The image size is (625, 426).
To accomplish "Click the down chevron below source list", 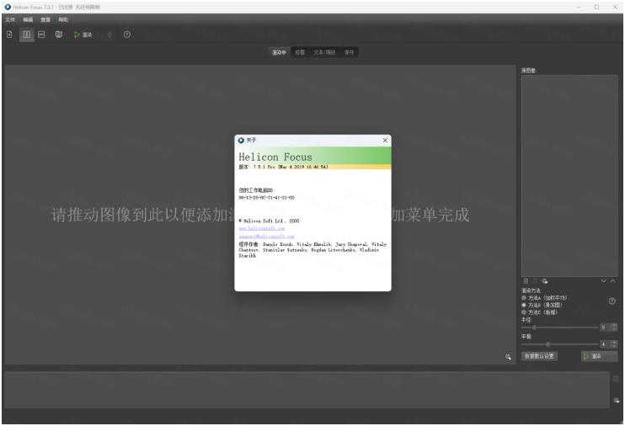I will [x=603, y=281].
